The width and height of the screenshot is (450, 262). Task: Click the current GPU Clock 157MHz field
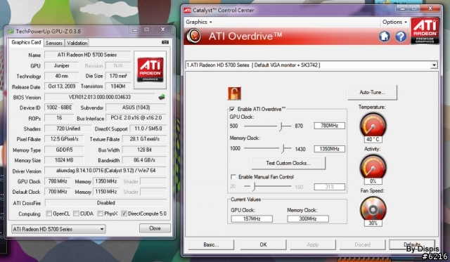(252, 218)
